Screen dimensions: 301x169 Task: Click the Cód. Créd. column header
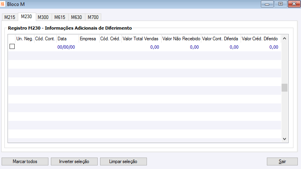[110, 39]
